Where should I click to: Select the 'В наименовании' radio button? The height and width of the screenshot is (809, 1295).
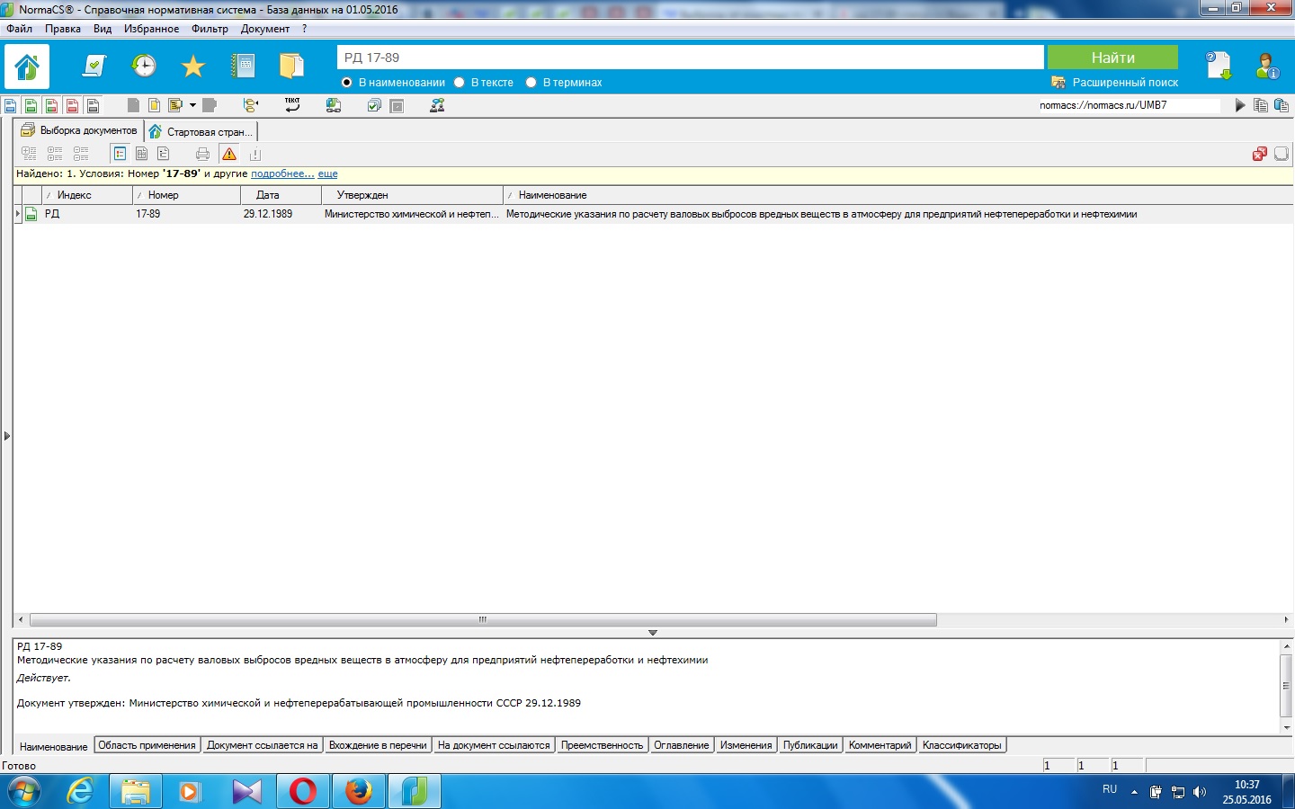click(347, 83)
